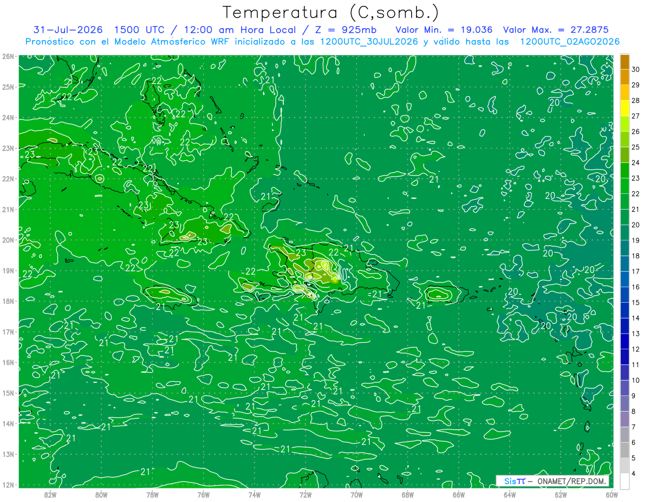This screenshot has height=502, width=650.
Task: Click the 21N latitude axis label
Action: [8, 209]
